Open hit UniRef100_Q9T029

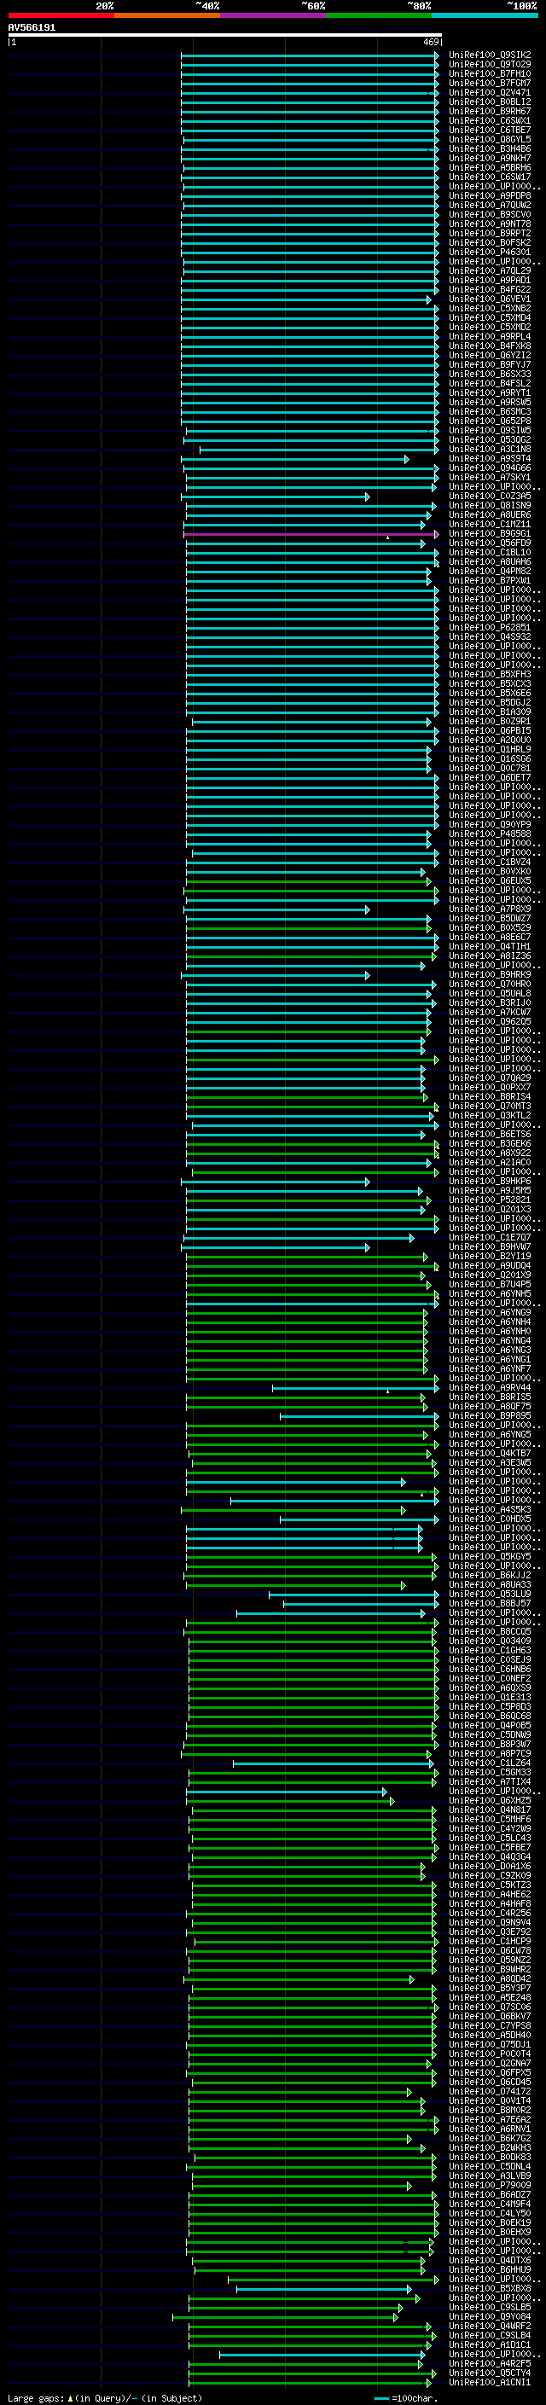click(490, 65)
